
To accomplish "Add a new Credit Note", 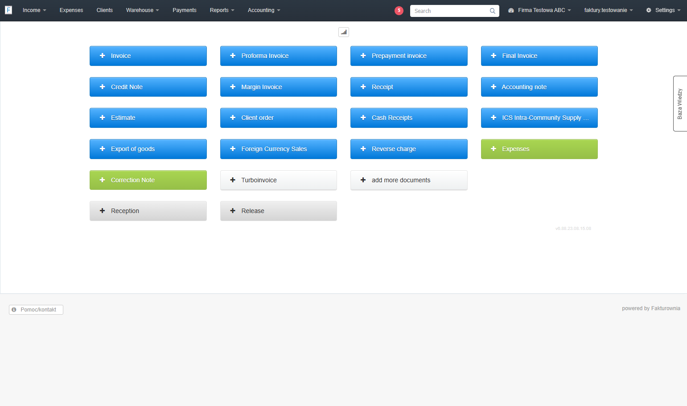I will point(148,87).
